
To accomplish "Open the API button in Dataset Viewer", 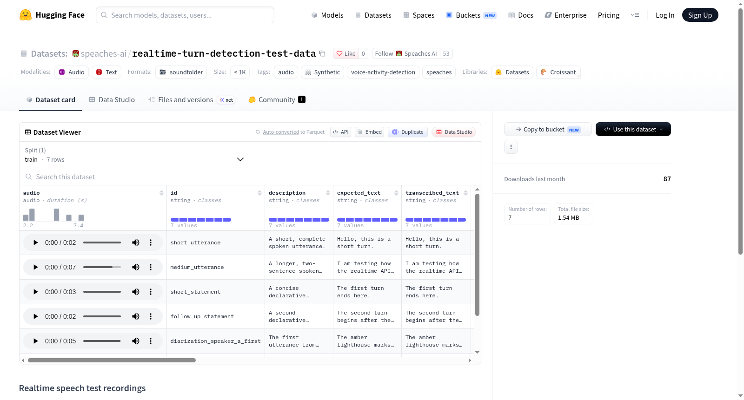I will coord(340,132).
